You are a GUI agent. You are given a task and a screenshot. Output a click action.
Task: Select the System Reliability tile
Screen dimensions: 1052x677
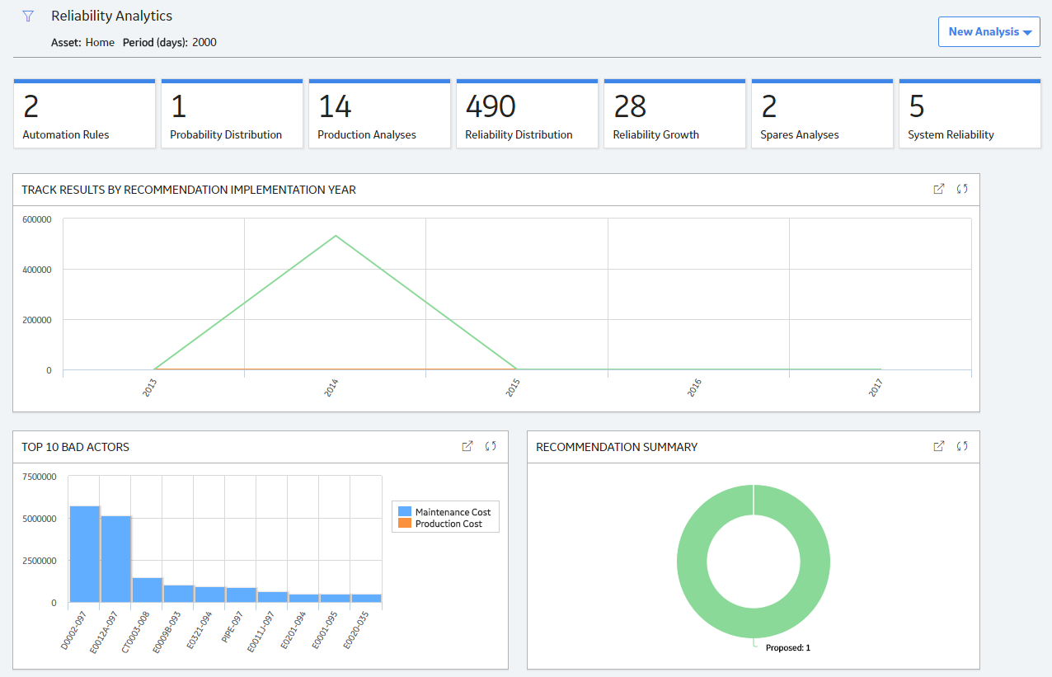pos(970,114)
